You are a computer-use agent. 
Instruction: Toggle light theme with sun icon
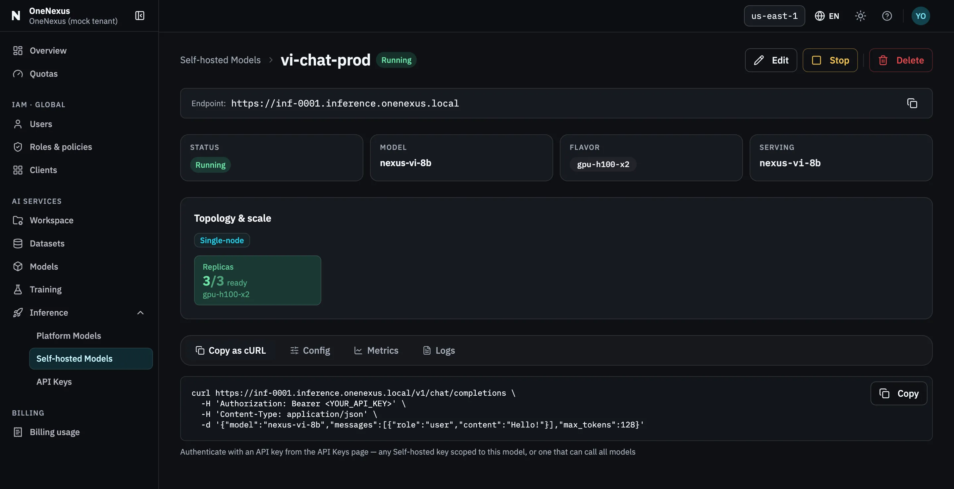point(860,16)
